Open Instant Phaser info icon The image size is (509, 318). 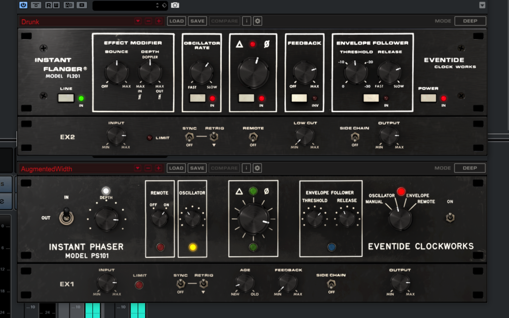246,168
